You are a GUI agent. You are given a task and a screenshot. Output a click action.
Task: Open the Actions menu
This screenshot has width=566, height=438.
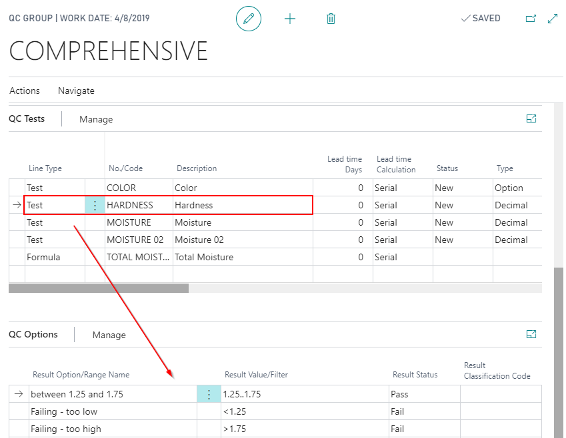25,91
